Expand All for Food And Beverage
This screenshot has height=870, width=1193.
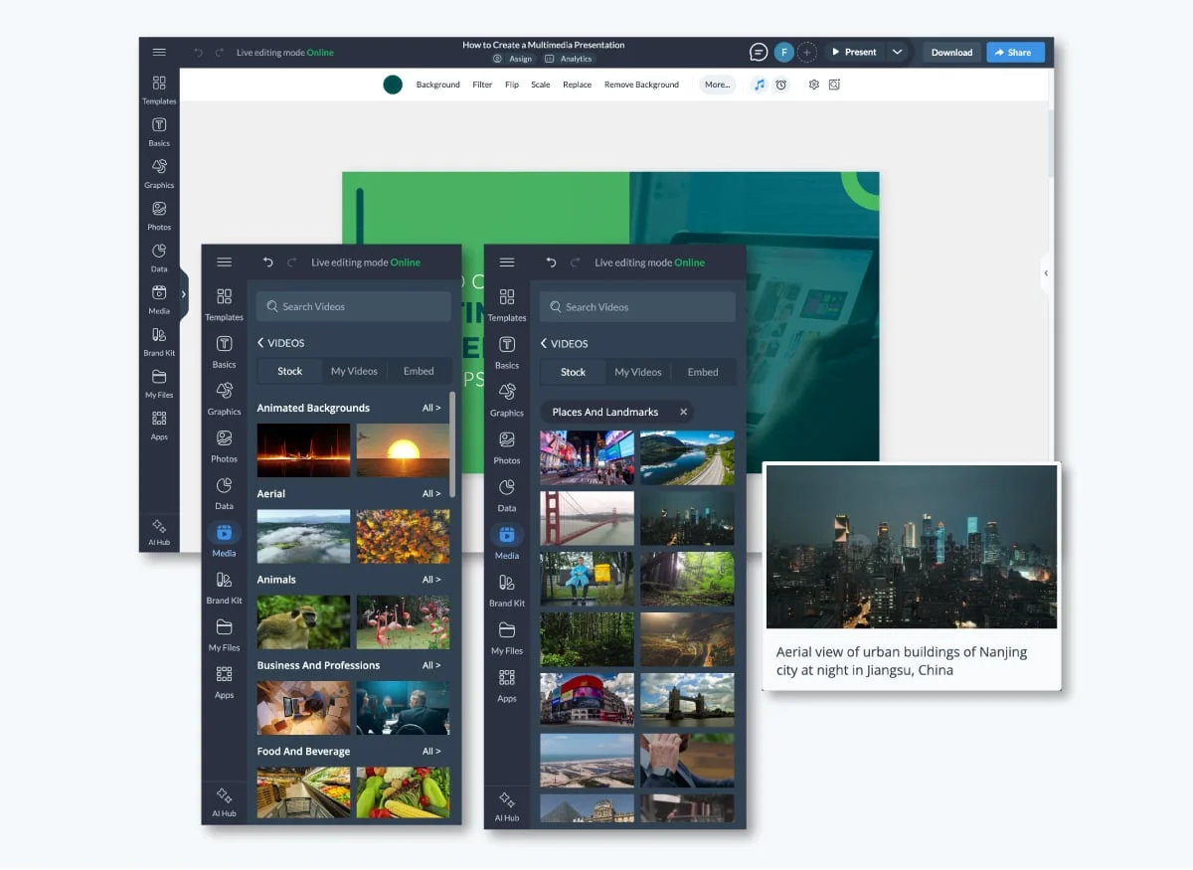pos(431,752)
